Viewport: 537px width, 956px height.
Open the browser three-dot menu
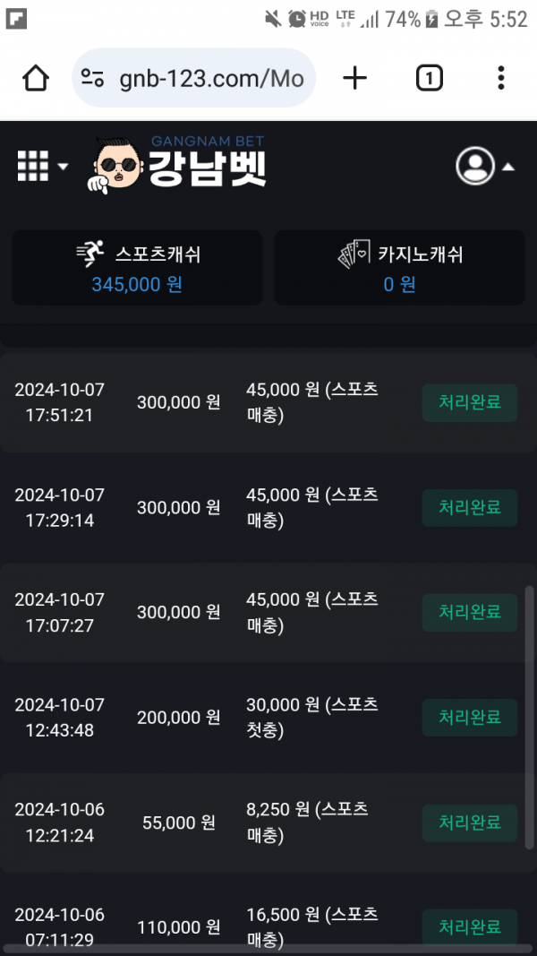(x=501, y=79)
